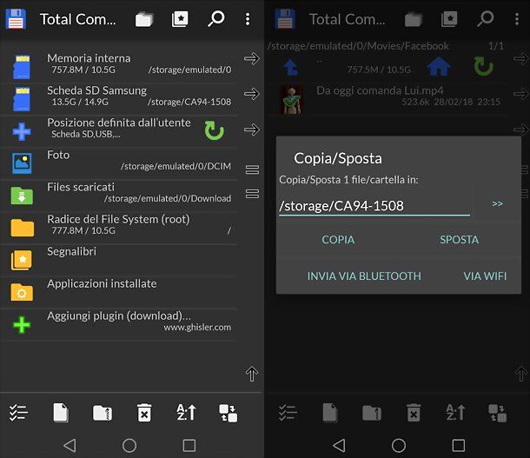Tap the swap panels icon in left bottom toolbar
The image size is (530, 458).
[229, 413]
